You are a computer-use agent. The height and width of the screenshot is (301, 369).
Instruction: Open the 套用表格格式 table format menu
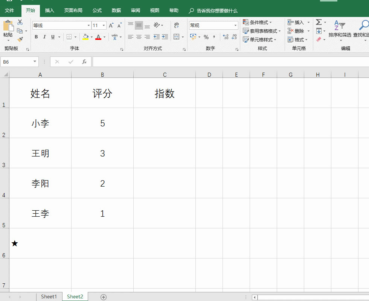click(262, 31)
